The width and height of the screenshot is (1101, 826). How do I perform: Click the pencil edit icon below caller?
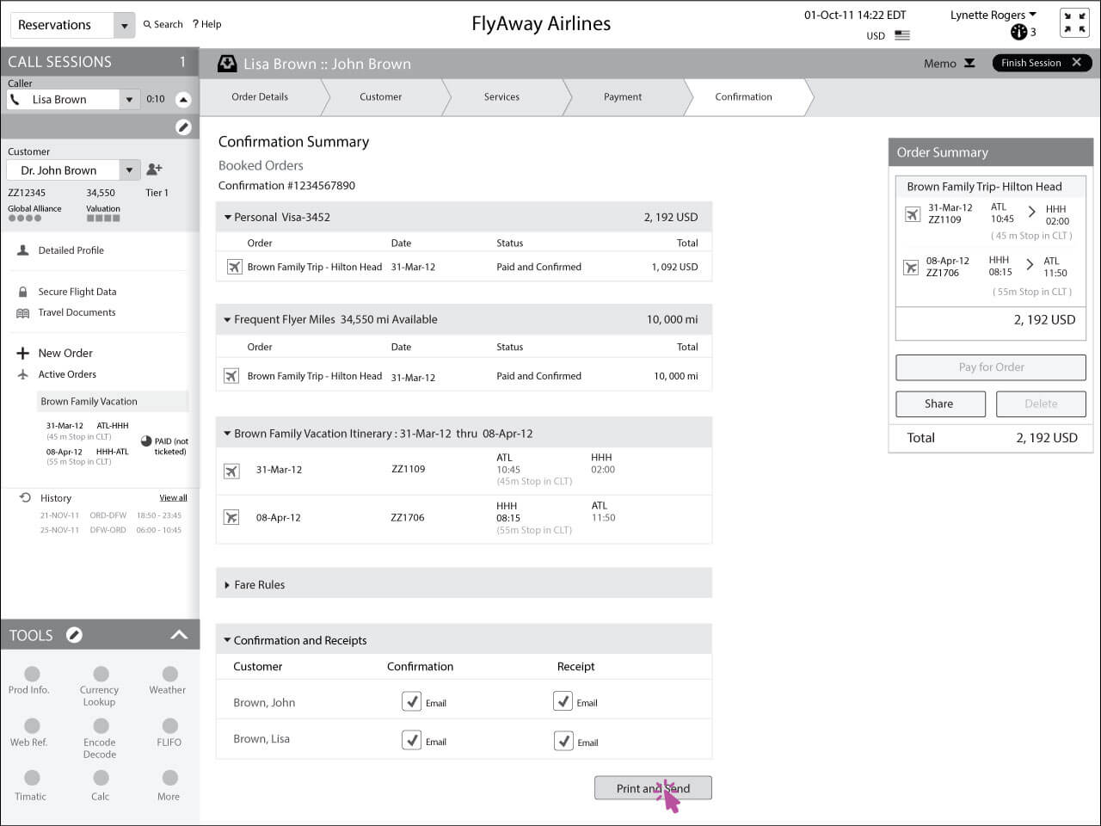coord(183,127)
